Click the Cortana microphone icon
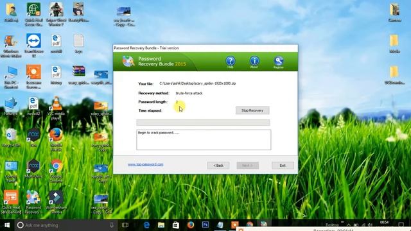Image resolution: width=411 pixels, height=231 pixels. point(112,225)
